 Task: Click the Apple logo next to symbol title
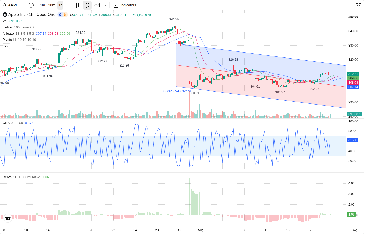click(5, 15)
